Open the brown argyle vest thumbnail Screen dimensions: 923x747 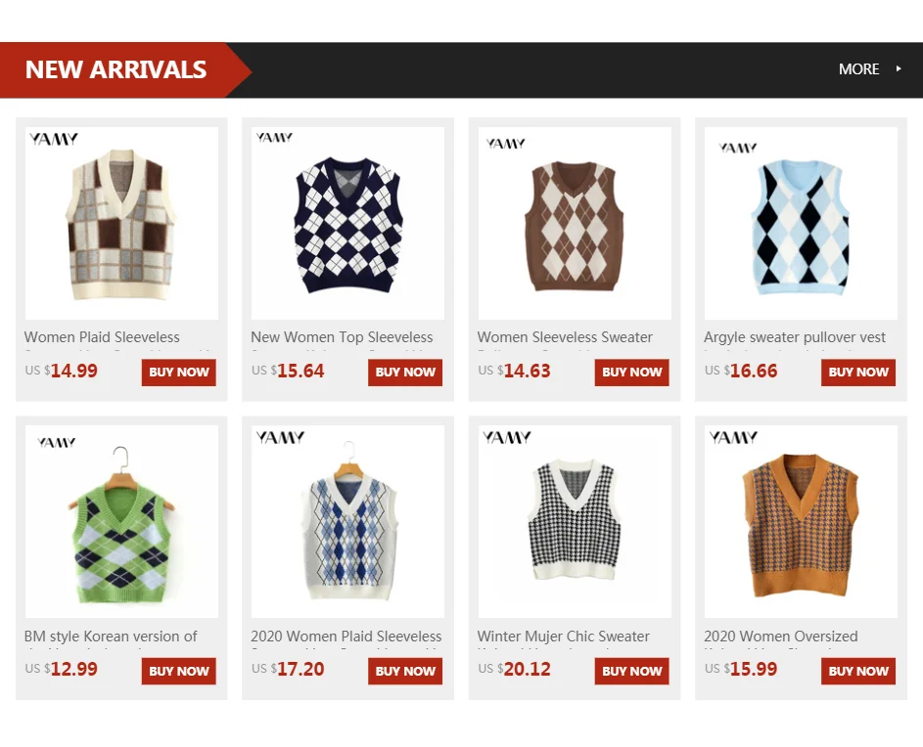click(575, 224)
